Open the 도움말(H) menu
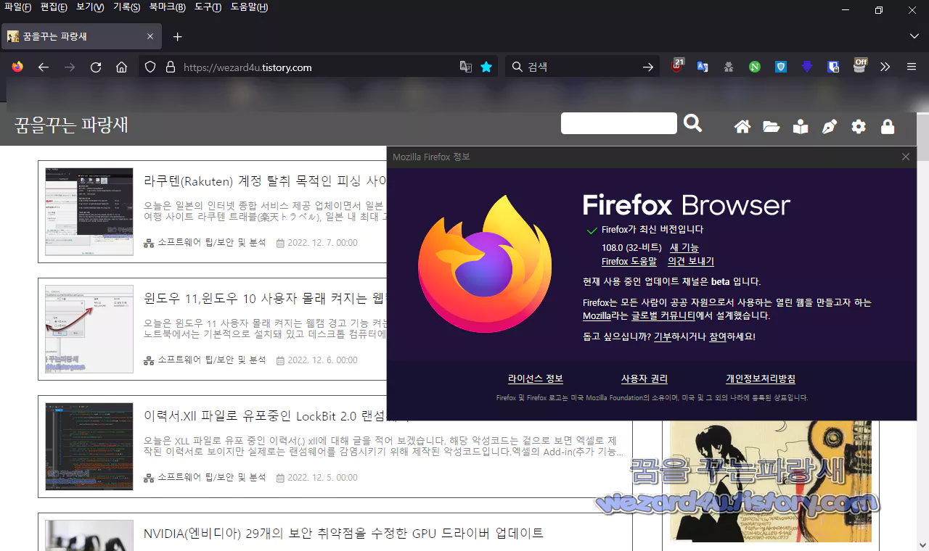The width and height of the screenshot is (929, 551). [249, 7]
